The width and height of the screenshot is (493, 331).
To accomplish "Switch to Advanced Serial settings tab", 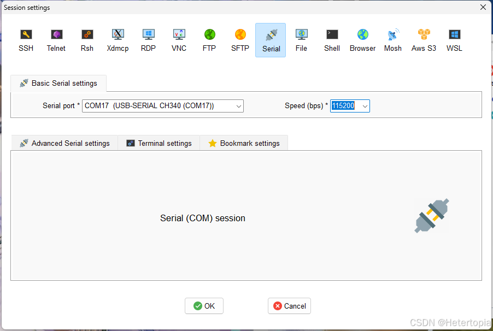I will pos(64,143).
